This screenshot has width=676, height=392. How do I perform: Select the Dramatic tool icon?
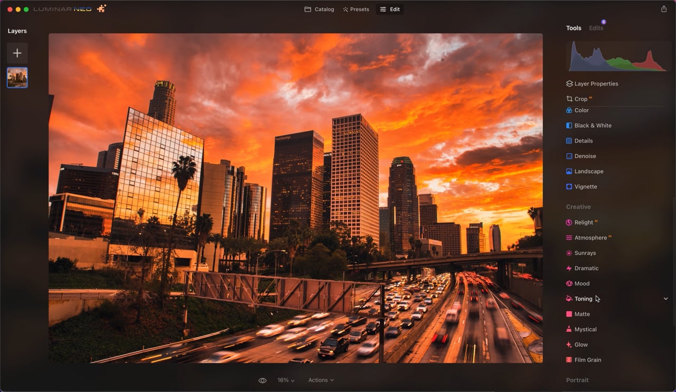point(569,269)
